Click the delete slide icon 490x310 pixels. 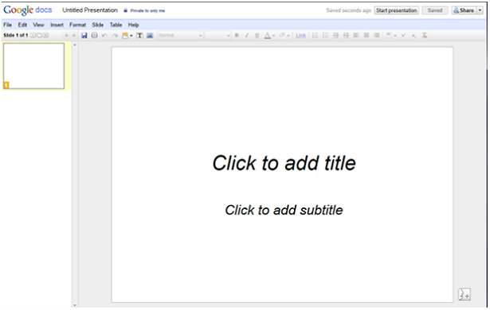point(46,36)
